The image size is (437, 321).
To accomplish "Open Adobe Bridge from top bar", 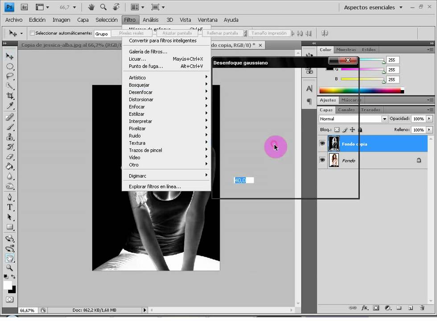I will coord(24,7).
